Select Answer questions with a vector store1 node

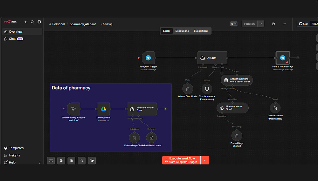click(x=237, y=80)
